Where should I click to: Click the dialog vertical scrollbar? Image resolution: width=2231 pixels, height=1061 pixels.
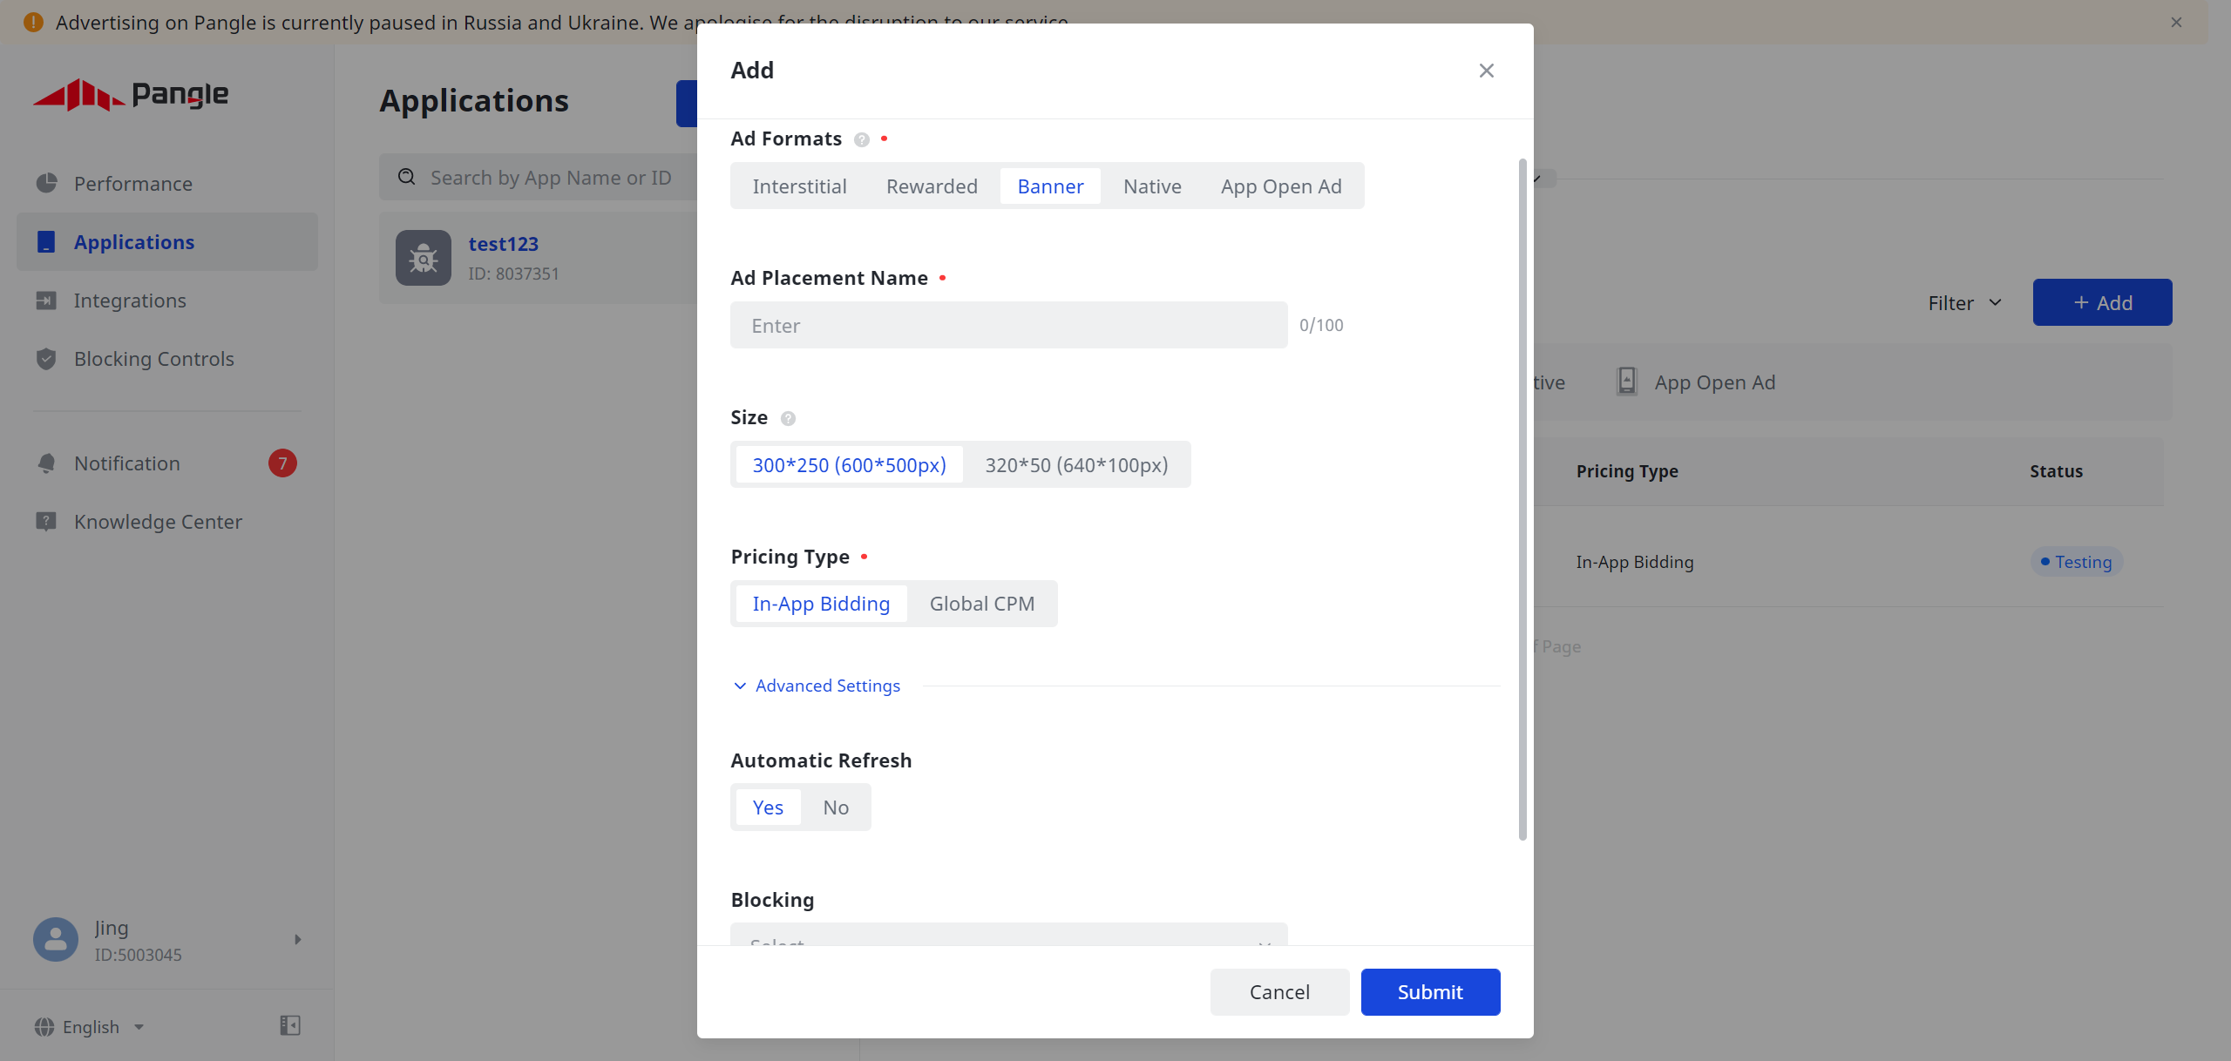(1522, 499)
